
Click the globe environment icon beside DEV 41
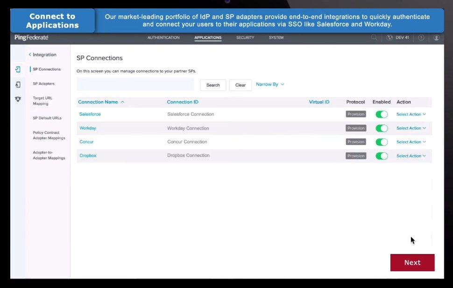click(389, 37)
